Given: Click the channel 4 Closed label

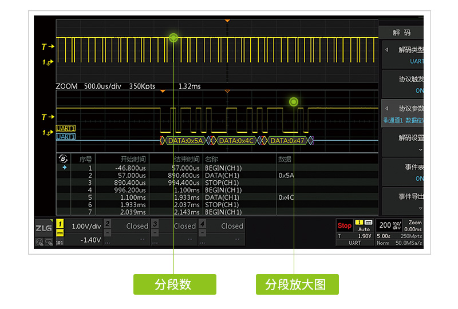Looking at the screenshot, I should coord(232,226).
